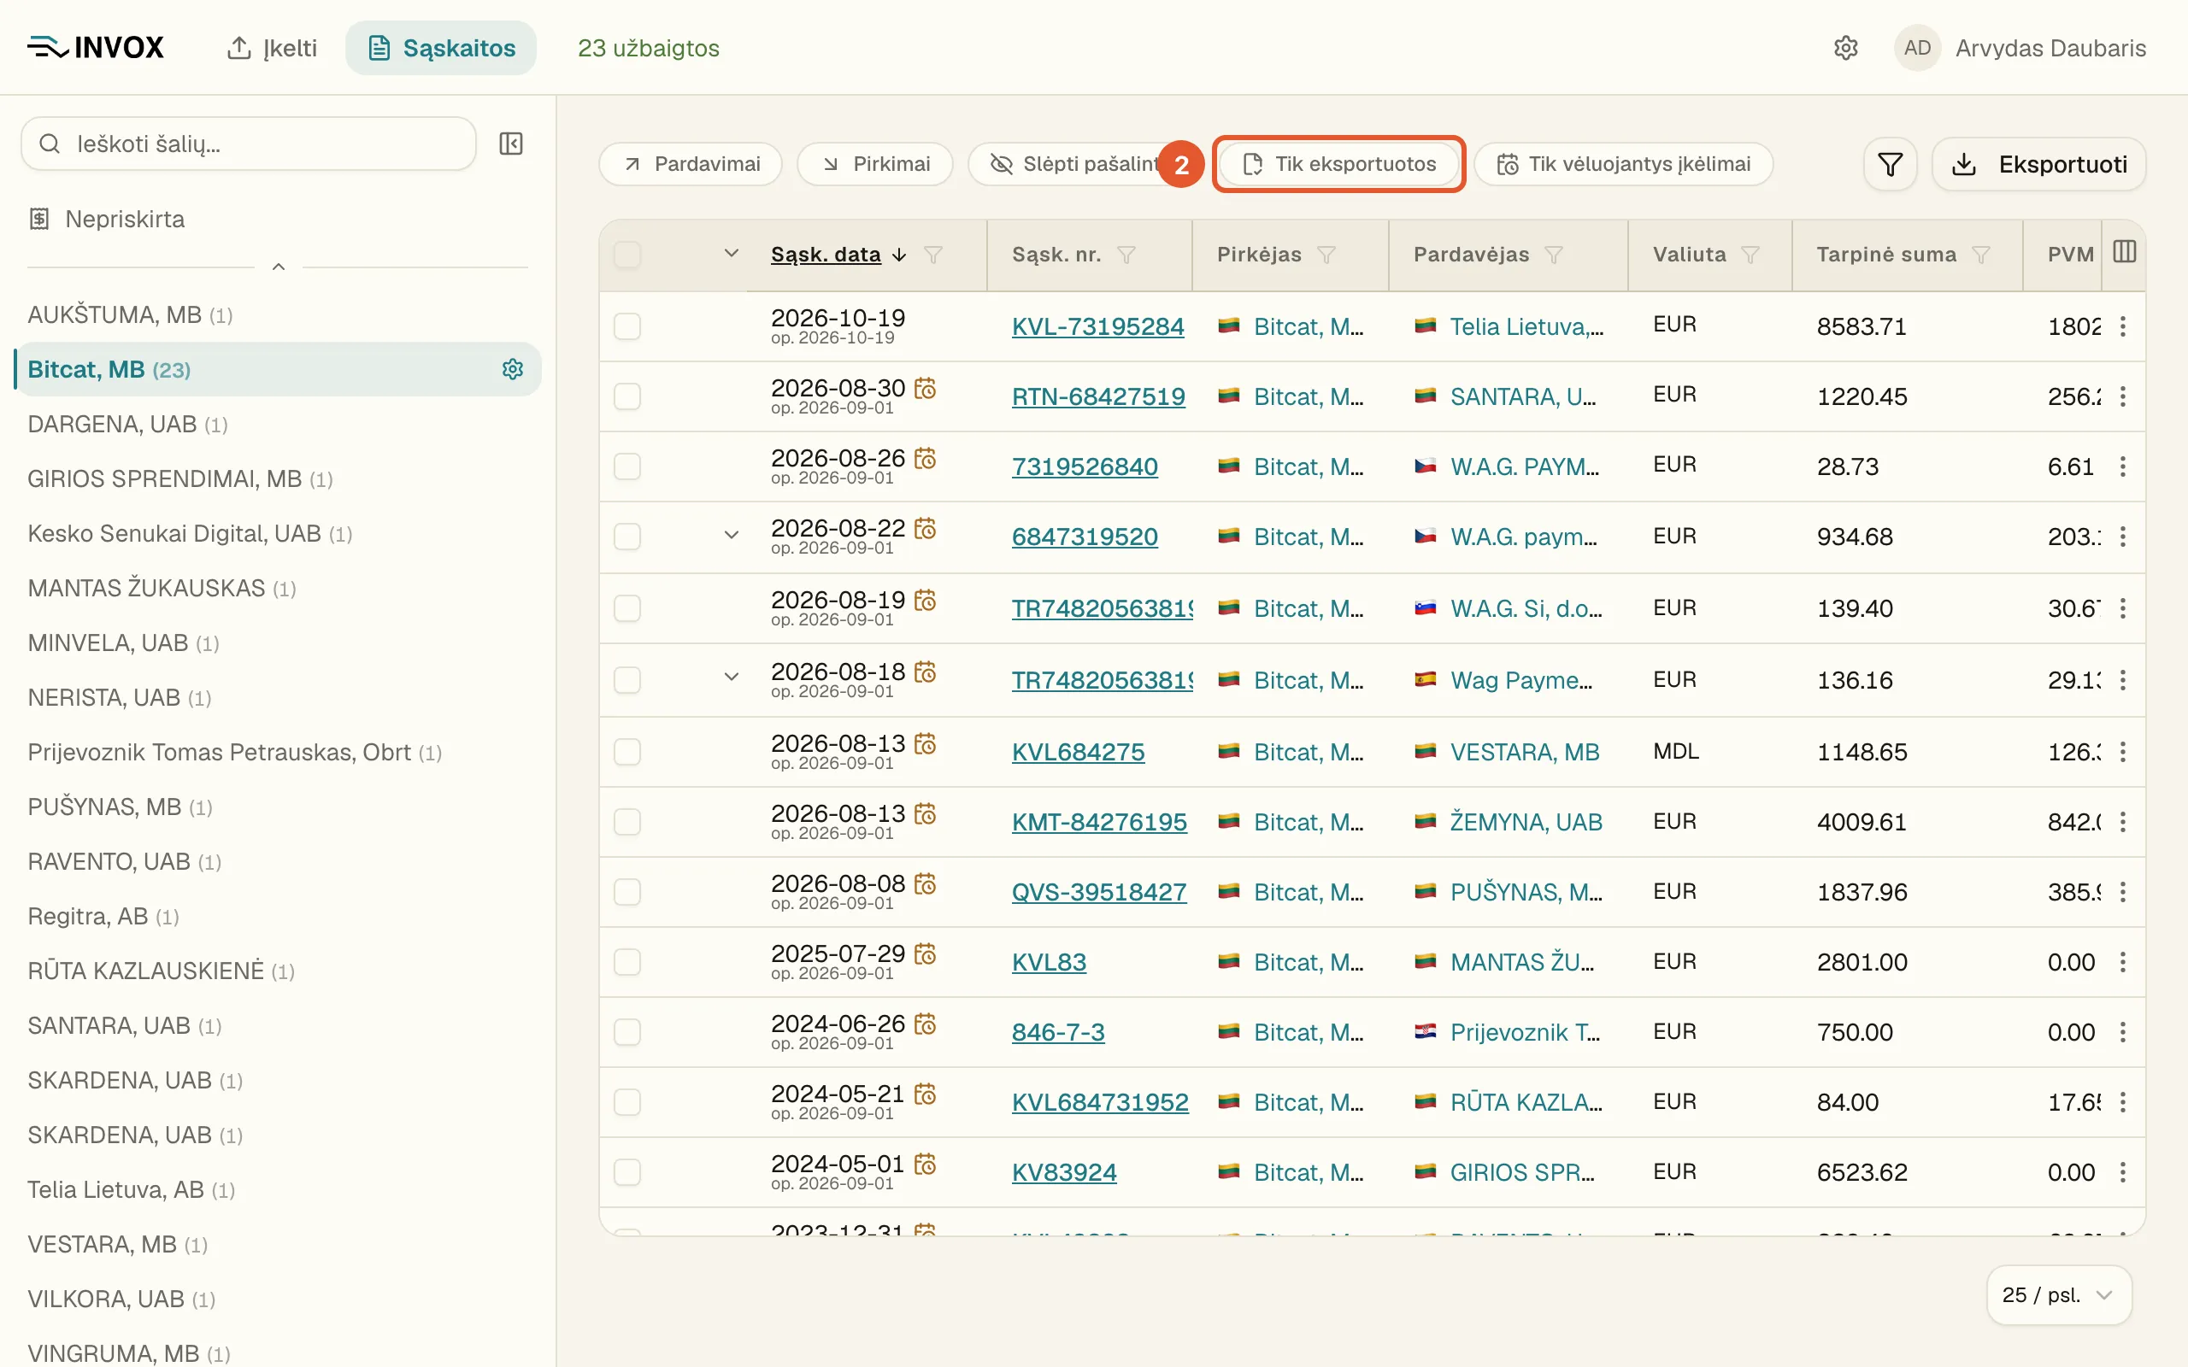Check the row for invoice 7319526840
The height and width of the screenshot is (1367, 2188).
pos(627,466)
